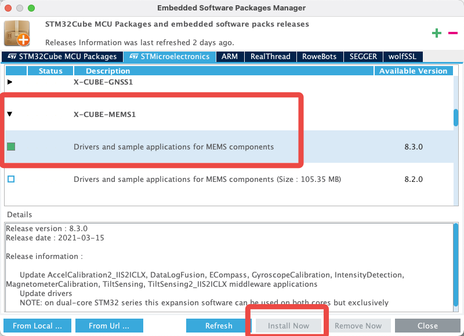Image resolution: width=464 pixels, height=336 pixels.
Task: Expand the X-CUBE-GNSS1 package row
Action: click(x=10, y=82)
